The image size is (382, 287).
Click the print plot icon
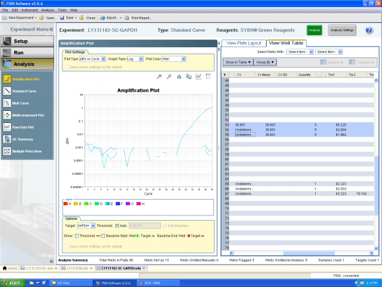click(179, 77)
